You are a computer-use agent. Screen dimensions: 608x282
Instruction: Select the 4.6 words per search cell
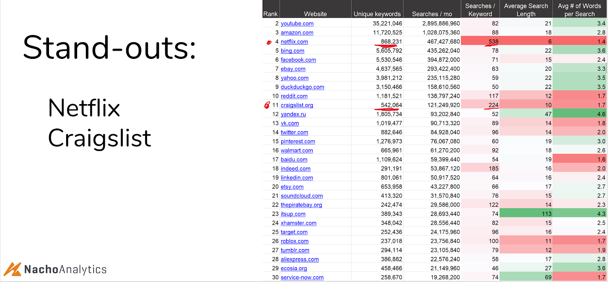point(579,114)
